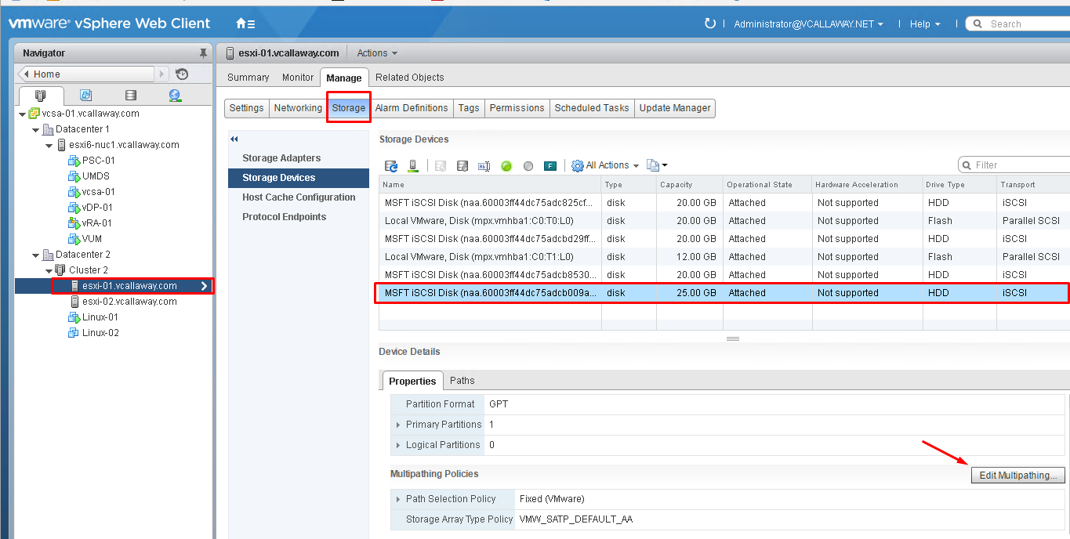Open the Help dropdown menu
Image resolution: width=1070 pixels, height=539 pixels.
(x=925, y=24)
